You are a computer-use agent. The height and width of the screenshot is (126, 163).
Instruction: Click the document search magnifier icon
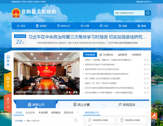tap(75, 120)
